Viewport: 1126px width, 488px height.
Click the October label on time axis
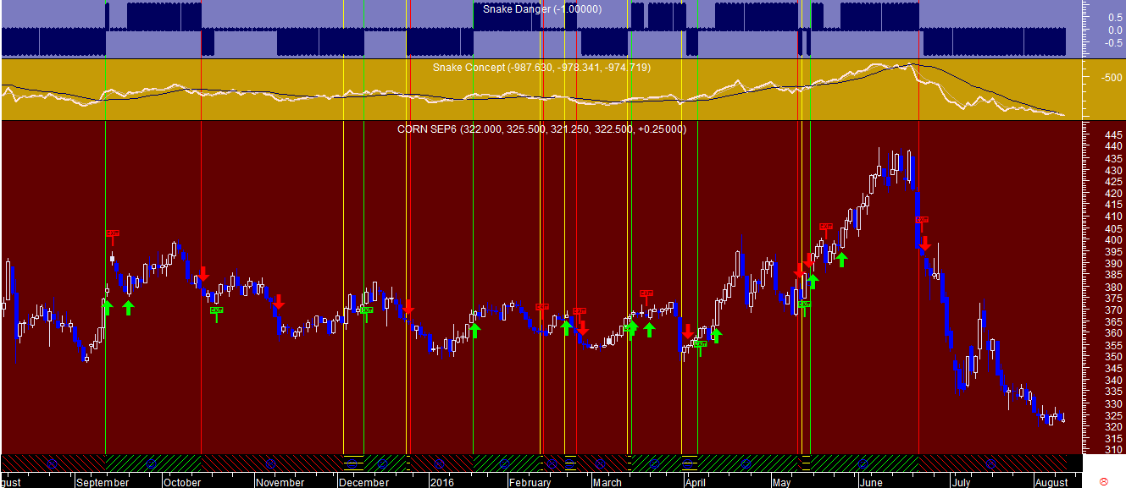[x=182, y=482]
